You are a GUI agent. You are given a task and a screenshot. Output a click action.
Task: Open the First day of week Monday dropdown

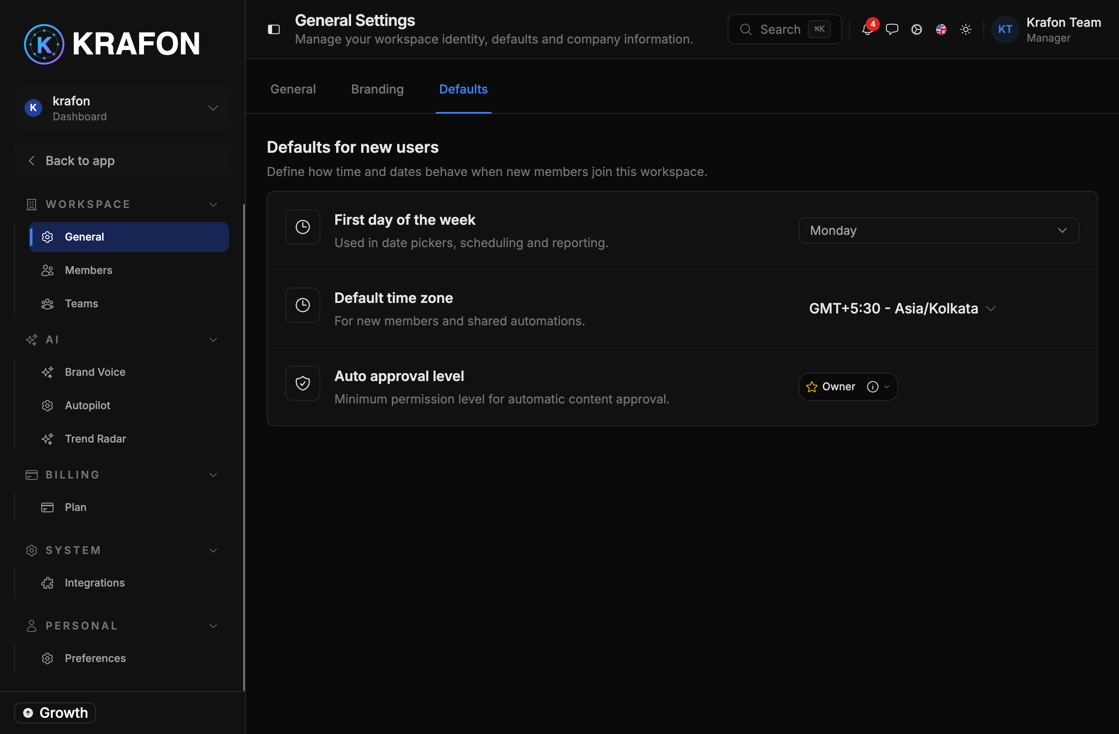point(939,230)
